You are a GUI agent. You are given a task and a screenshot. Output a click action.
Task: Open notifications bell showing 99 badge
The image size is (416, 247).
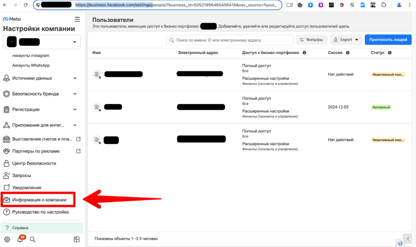pos(19,239)
